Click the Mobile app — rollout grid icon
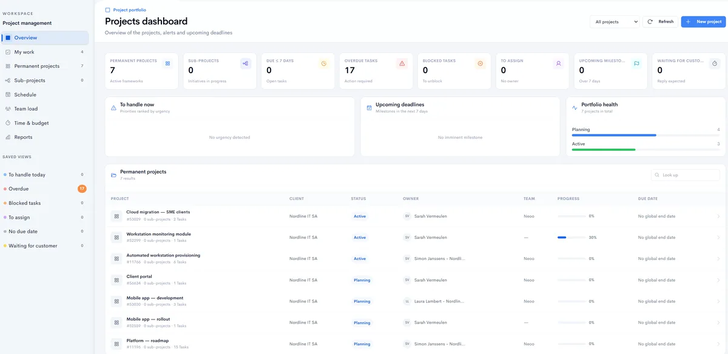 point(116,322)
